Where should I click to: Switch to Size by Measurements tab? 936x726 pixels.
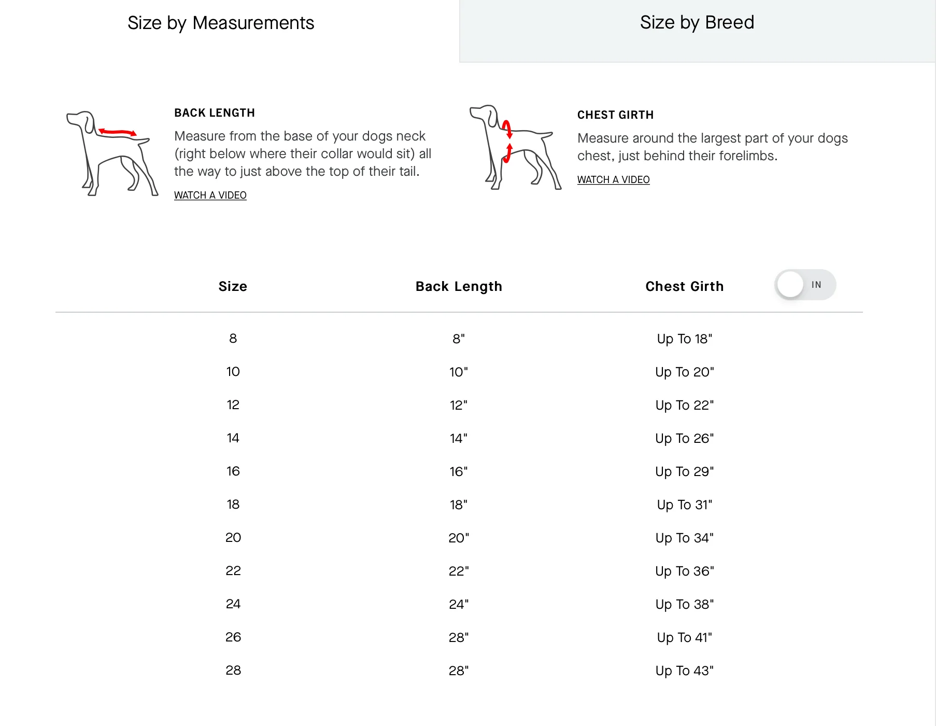click(221, 23)
